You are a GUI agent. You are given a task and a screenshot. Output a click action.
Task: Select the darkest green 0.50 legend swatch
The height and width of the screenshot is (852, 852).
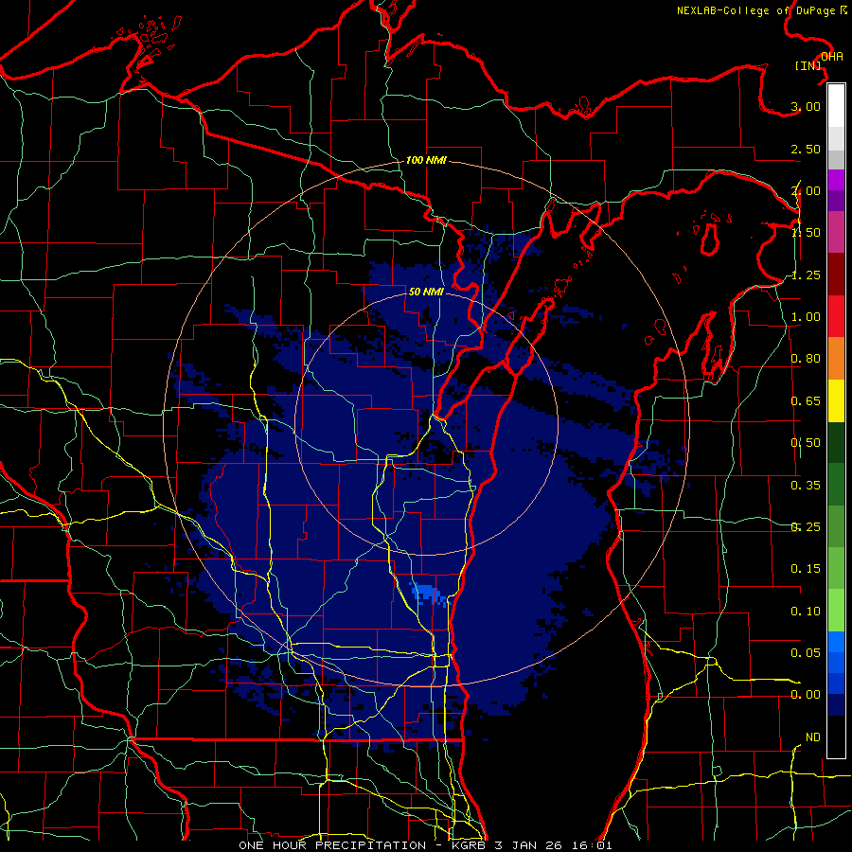[x=836, y=442]
